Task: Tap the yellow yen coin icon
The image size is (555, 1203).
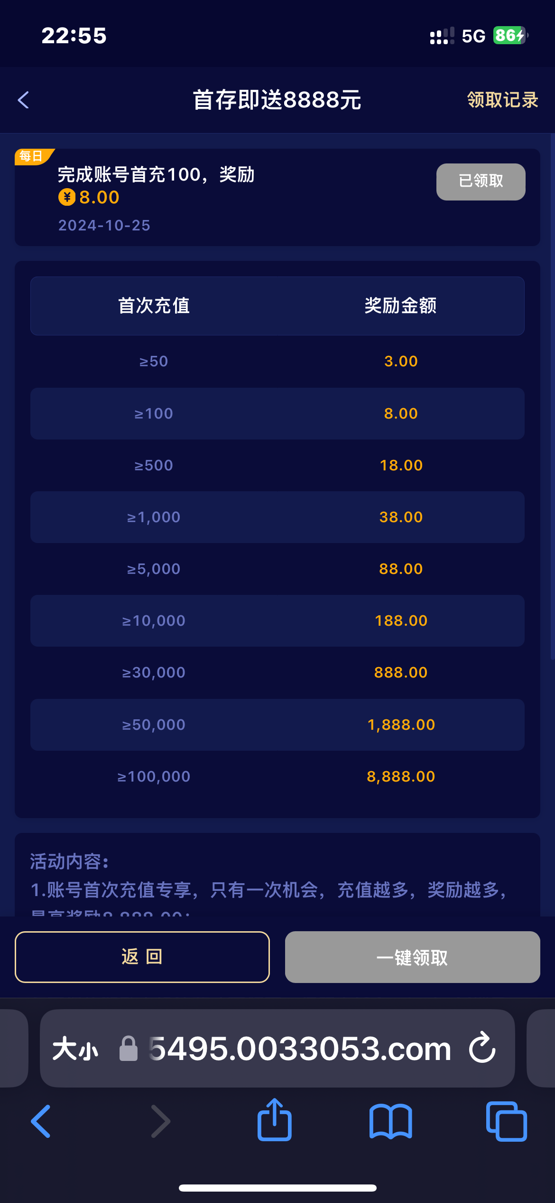Action: tap(67, 197)
